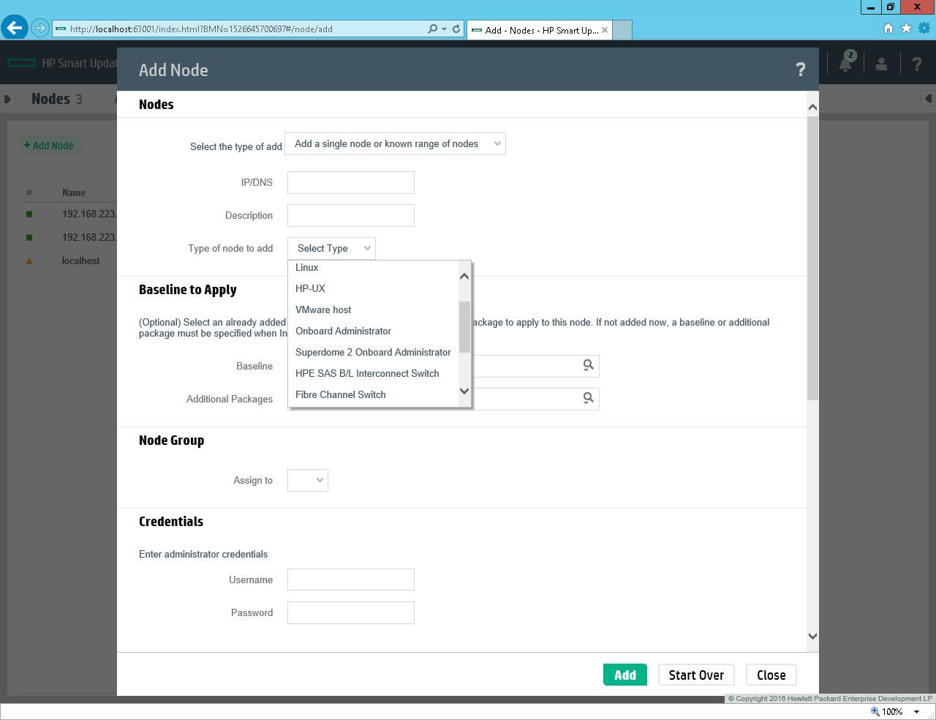Image resolution: width=936 pixels, height=720 pixels.
Task: Click the user account icon
Action: (x=881, y=64)
